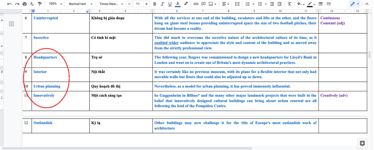This screenshot has height=150, width=374.
Task: Click the underlined phrase enabled wider
Action: tap(166, 43)
